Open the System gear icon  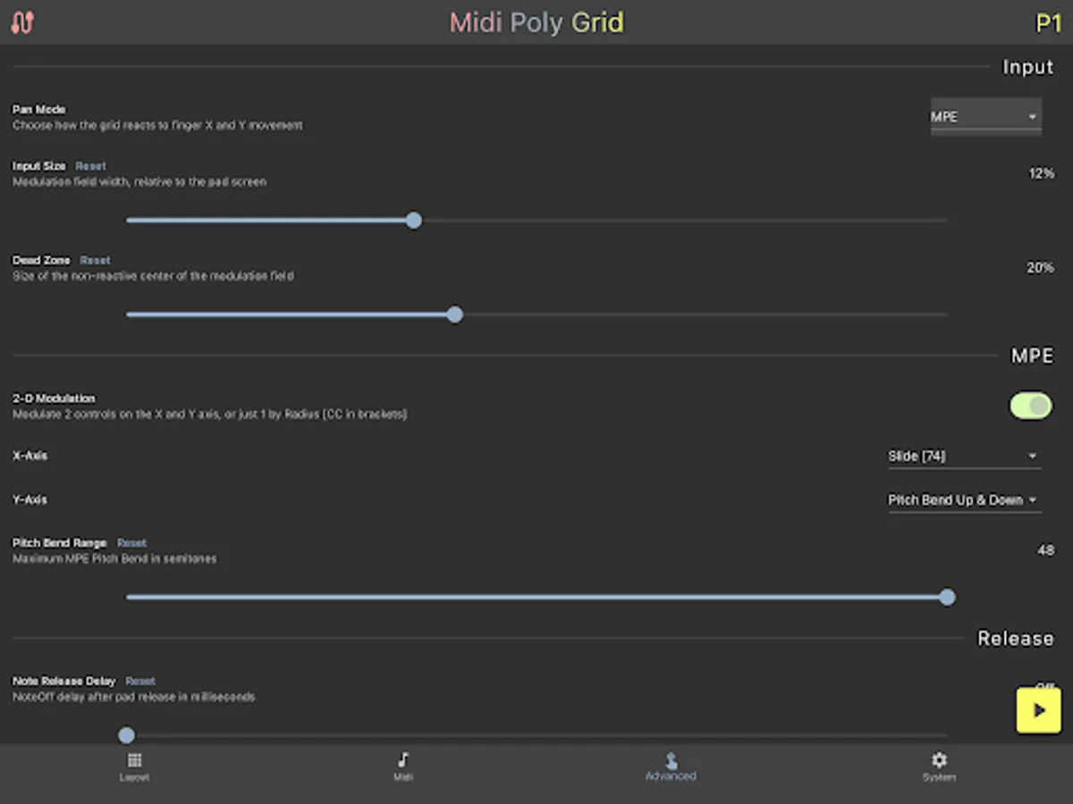pyautogui.click(x=939, y=760)
